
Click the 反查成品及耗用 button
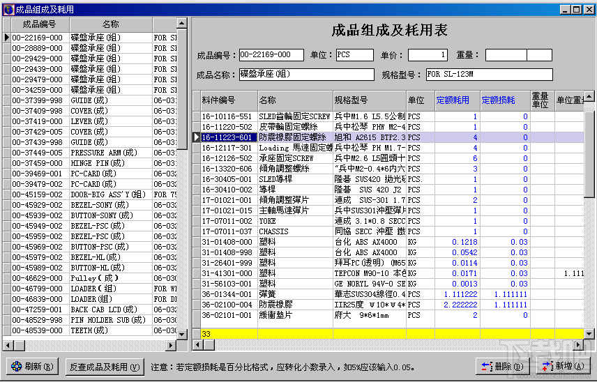[x=105, y=367]
